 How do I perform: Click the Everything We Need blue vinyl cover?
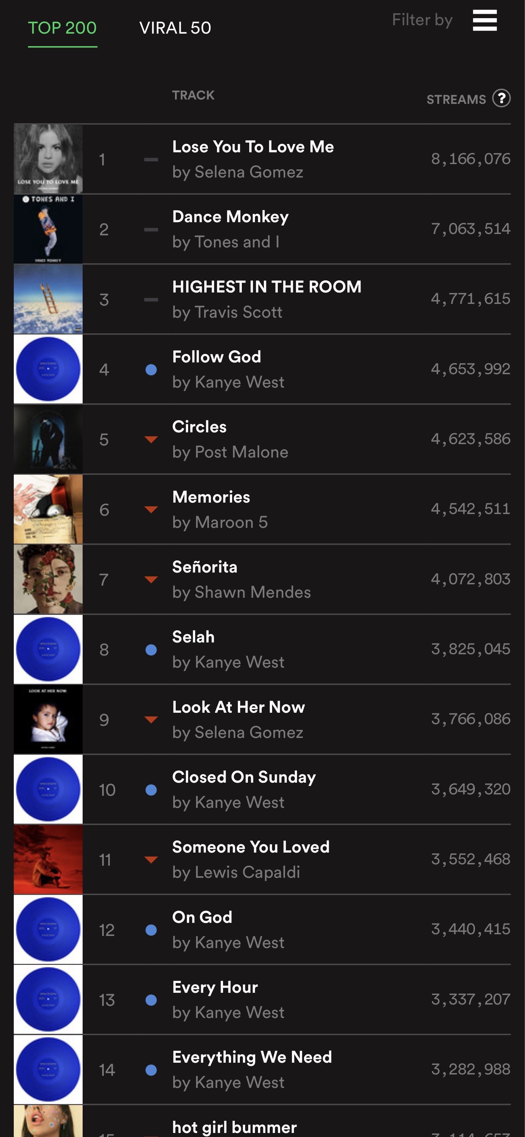pyautogui.click(x=48, y=1069)
